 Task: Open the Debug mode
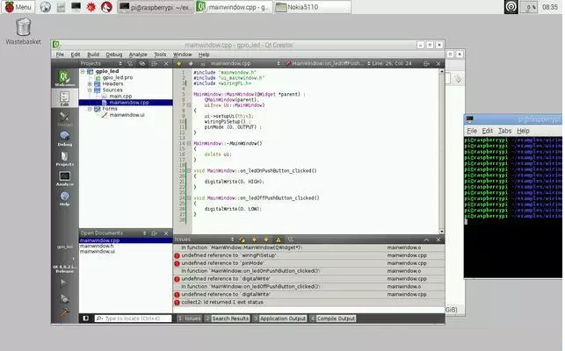coord(64,135)
